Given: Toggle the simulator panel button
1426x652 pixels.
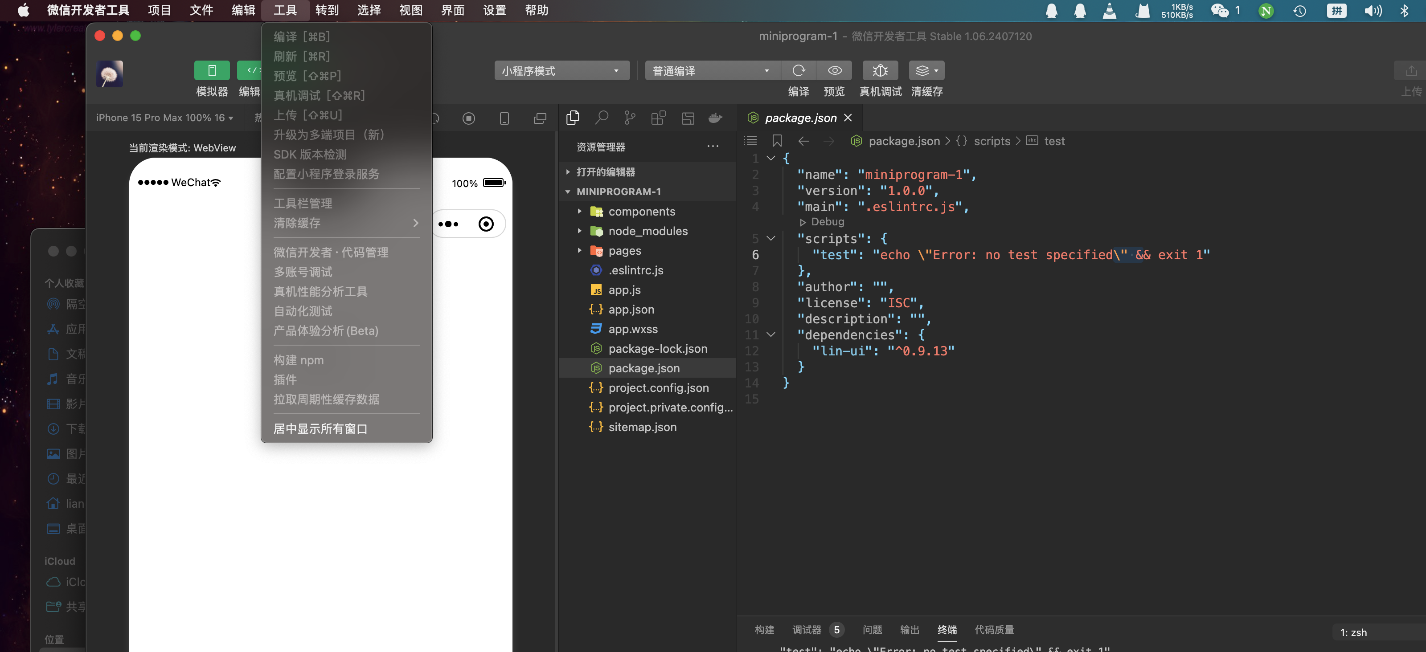Looking at the screenshot, I should tap(212, 71).
